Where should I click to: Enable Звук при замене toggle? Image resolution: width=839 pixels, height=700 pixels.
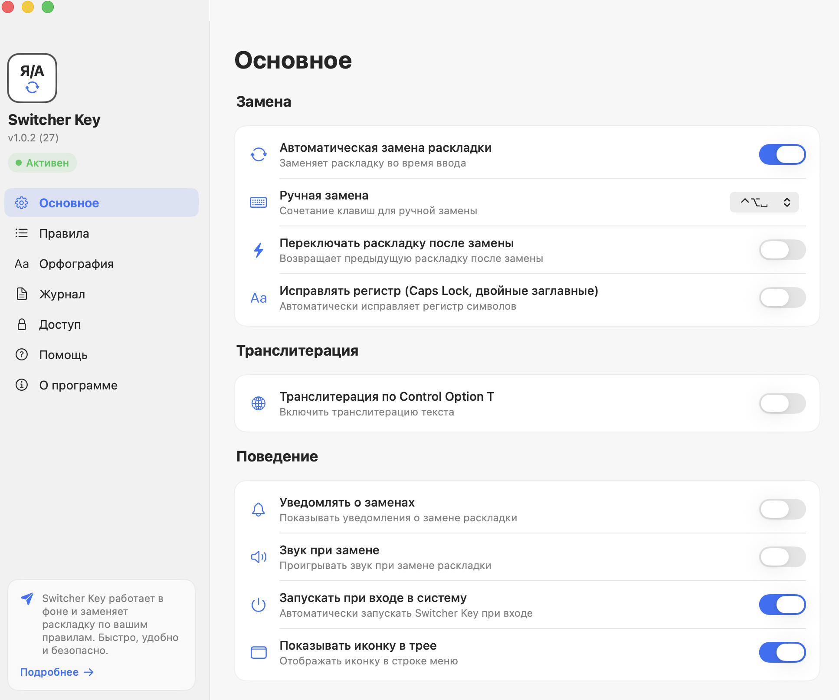coord(782,557)
